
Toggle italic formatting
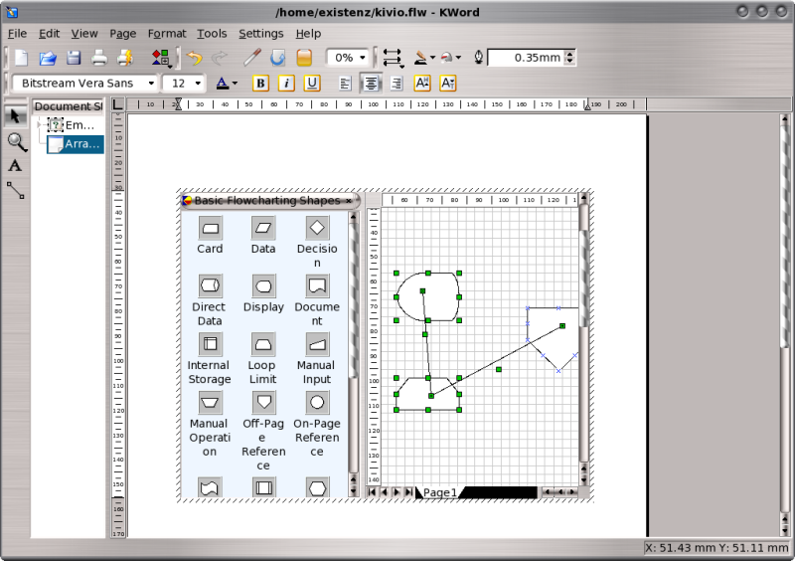(286, 84)
